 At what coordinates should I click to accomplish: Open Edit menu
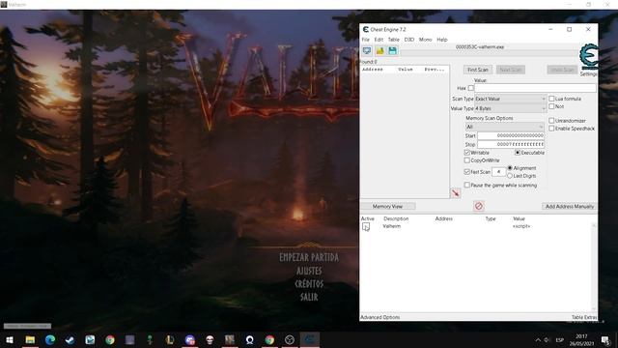[379, 40]
